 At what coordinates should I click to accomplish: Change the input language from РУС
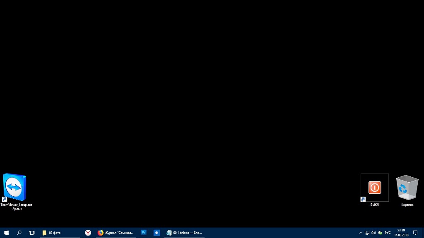point(388,233)
